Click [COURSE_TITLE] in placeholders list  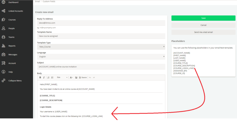coord(181,63)
